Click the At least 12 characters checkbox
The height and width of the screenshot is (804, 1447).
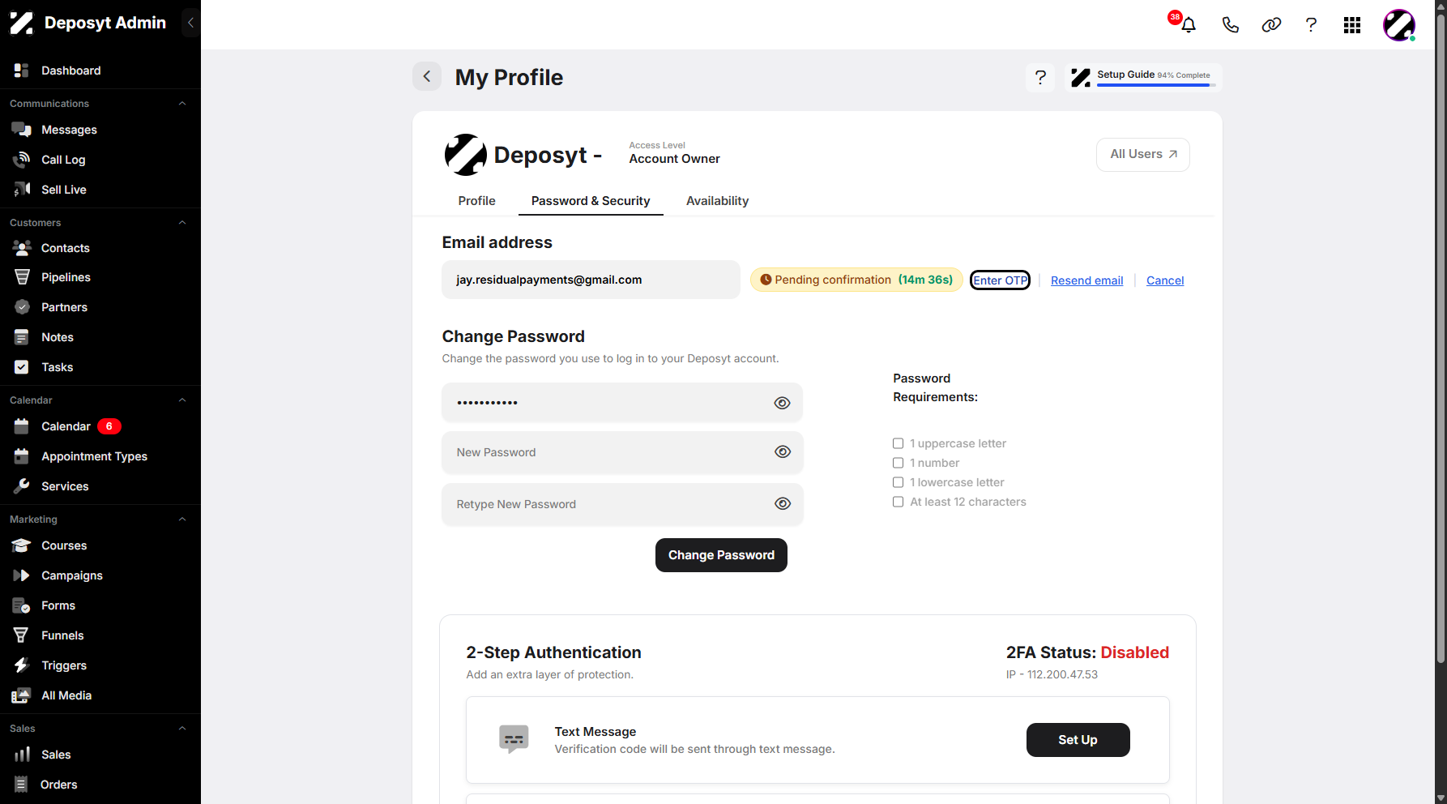(898, 502)
